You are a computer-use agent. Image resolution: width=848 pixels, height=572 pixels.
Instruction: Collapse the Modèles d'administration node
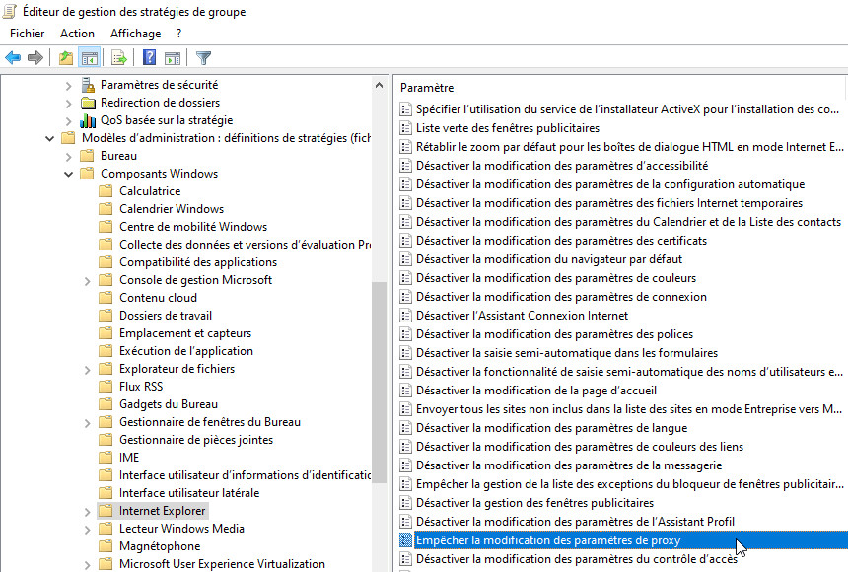click(49, 138)
